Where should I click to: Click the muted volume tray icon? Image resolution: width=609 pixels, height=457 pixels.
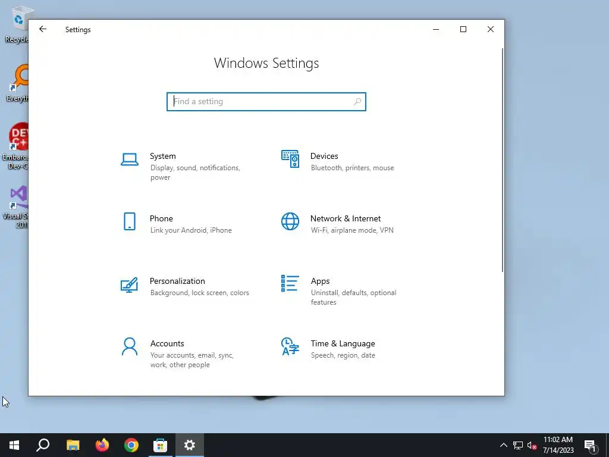[532, 445]
